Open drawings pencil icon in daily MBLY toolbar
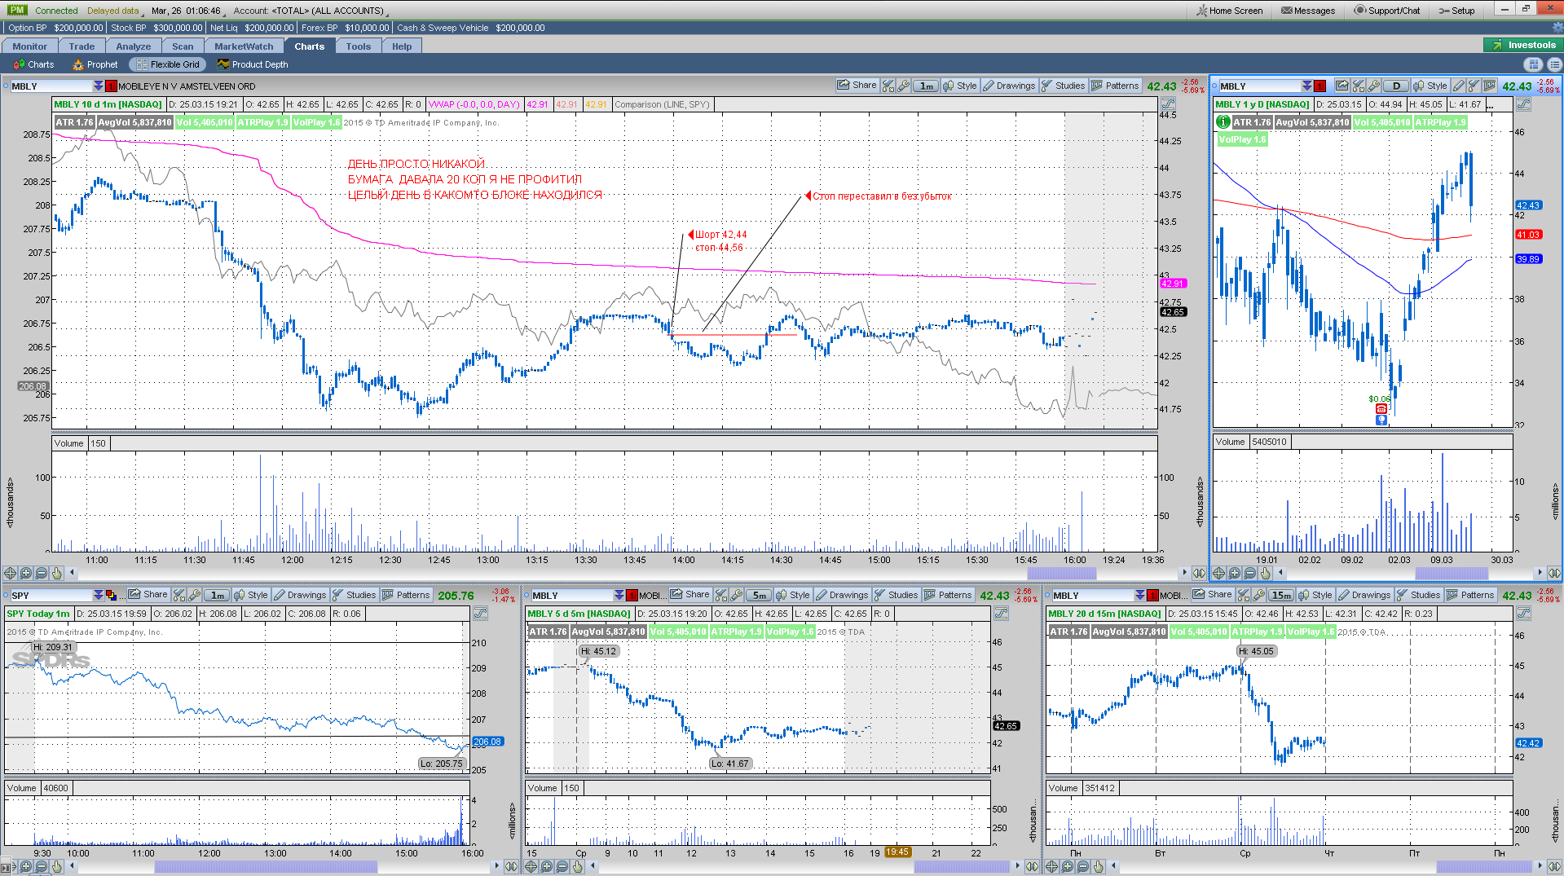This screenshot has width=1564, height=876. [1459, 86]
